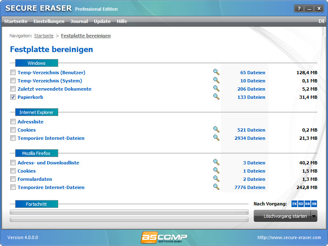Screen dimensions: 328x246
Task: Check Internet Explorer Adressliste
Action: pyautogui.click(x=13, y=122)
